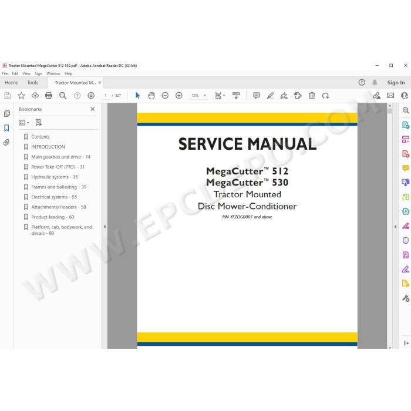Close the Bookmarks panel
The width and height of the screenshot is (411, 411).
coord(93,109)
